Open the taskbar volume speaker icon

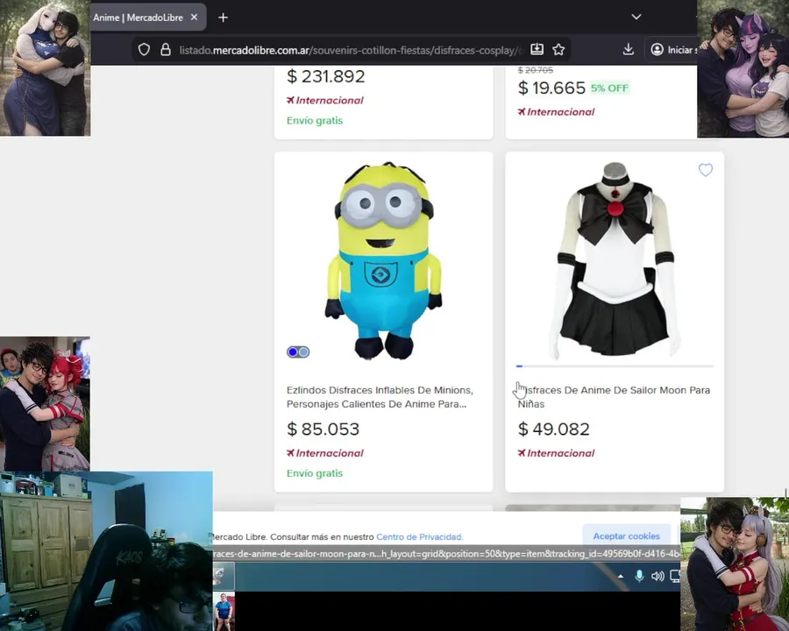tap(657, 576)
